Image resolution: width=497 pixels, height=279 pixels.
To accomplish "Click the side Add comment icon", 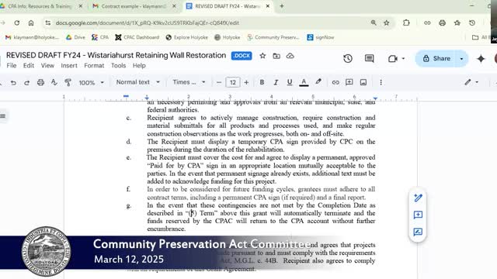I will click(418, 215).
